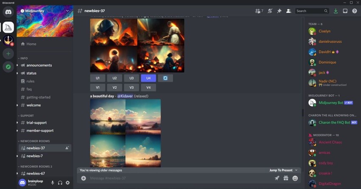Collapse the NEWCOMER ROOMS category

coord(34,141)
